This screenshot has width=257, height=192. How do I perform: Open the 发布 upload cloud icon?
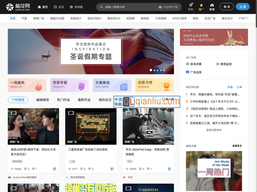click(x=212, y=5)
